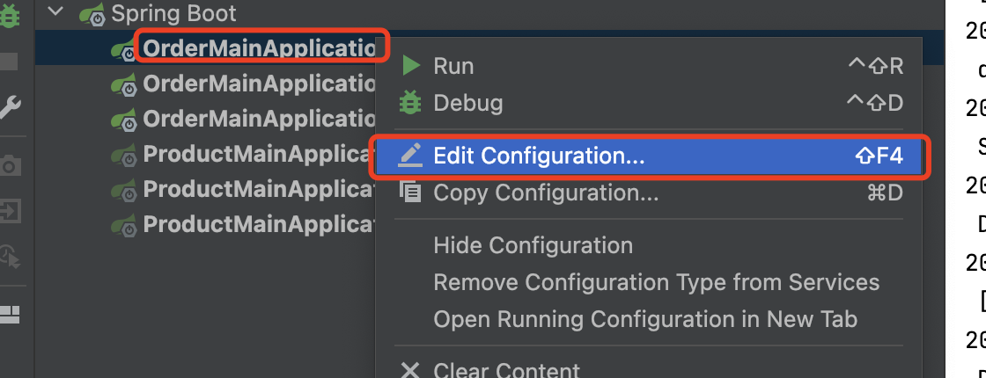Screen dimensions: 986x378
Task: Collapse the Spring Boot tree node
Action: pyautogui.click(x=56, y=12)
